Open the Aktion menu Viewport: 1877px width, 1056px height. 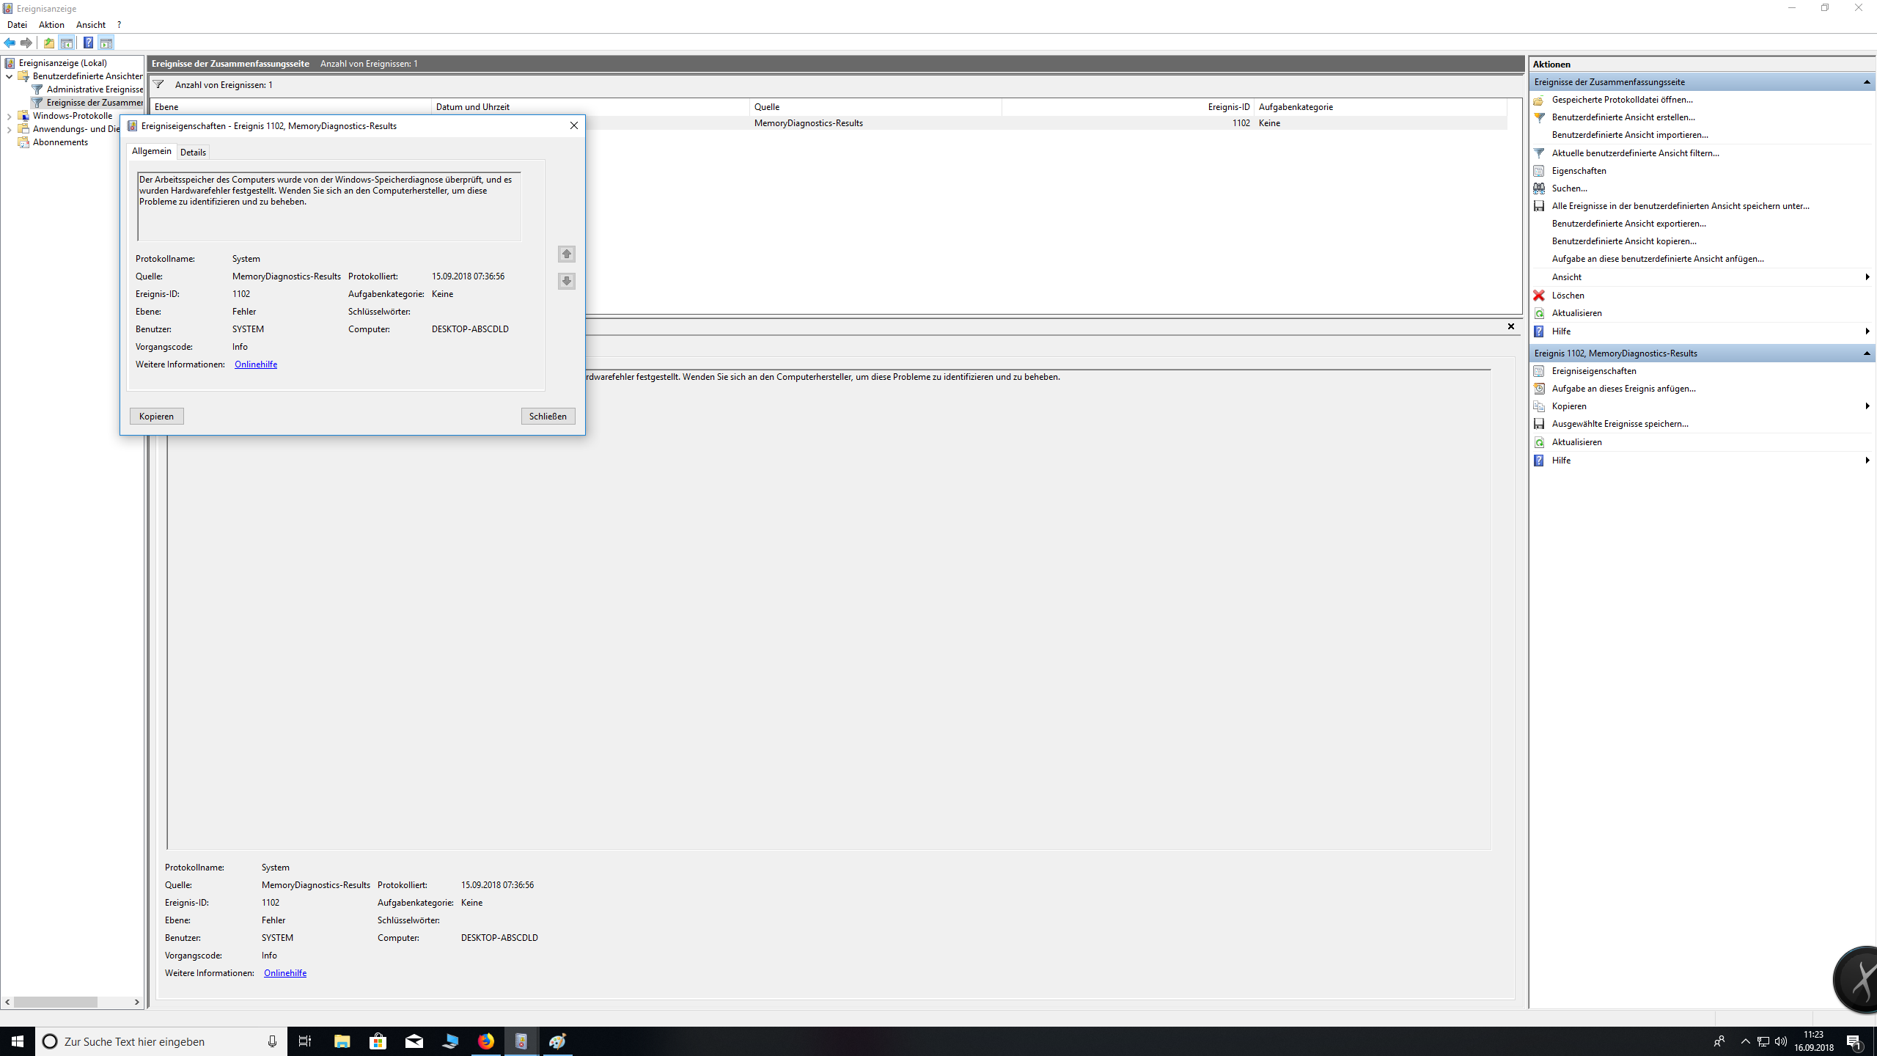pos(51,25)
